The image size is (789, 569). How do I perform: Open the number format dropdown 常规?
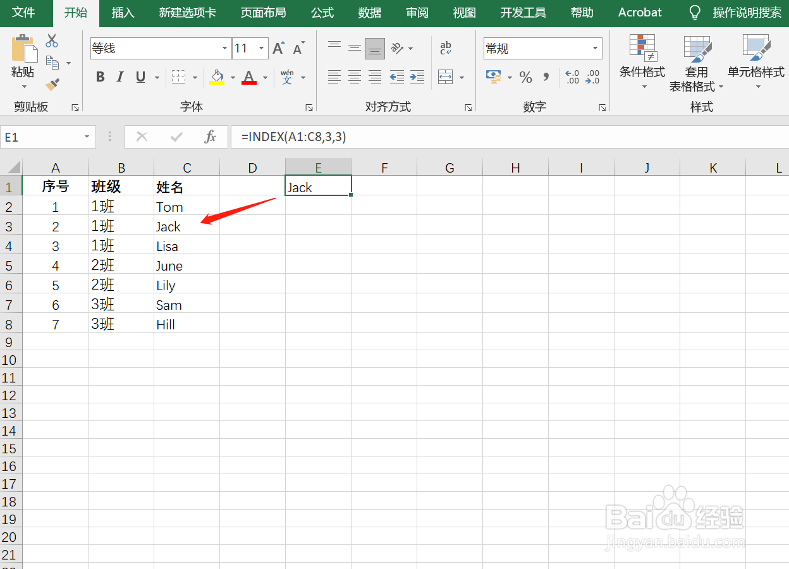pyautogui.click(x=595, y=48)
